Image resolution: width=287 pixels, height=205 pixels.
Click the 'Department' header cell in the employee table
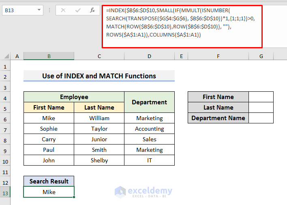(149, 102)
